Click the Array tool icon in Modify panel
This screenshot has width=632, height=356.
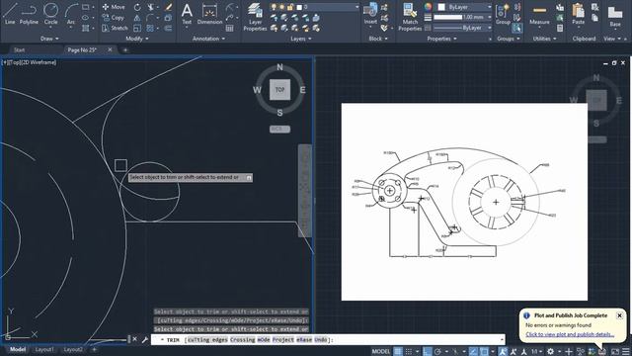pyautogui.click(x=150, y=28)
